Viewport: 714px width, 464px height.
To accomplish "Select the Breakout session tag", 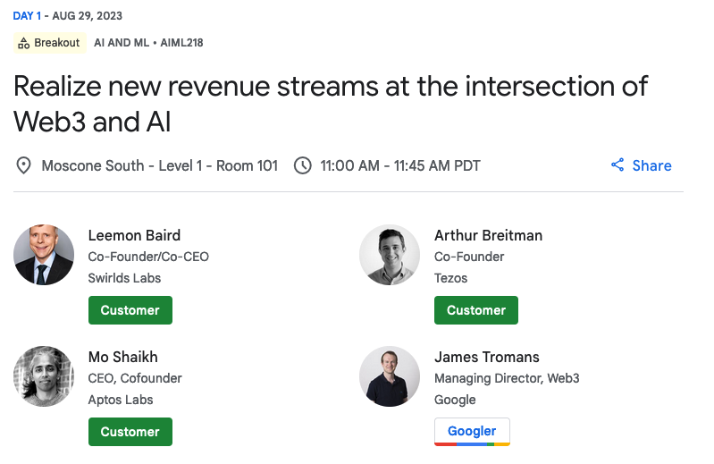I will pos(50,43).
